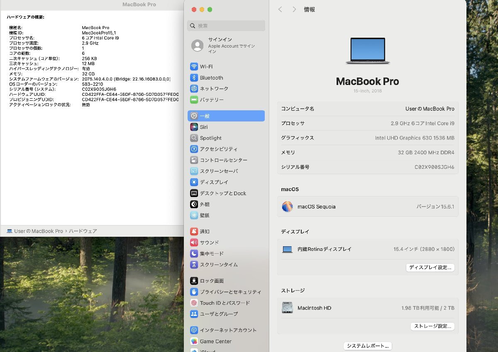Click ディスプレイ設定... button
Screen dimensions: 498x352
(x=430, y=267)
